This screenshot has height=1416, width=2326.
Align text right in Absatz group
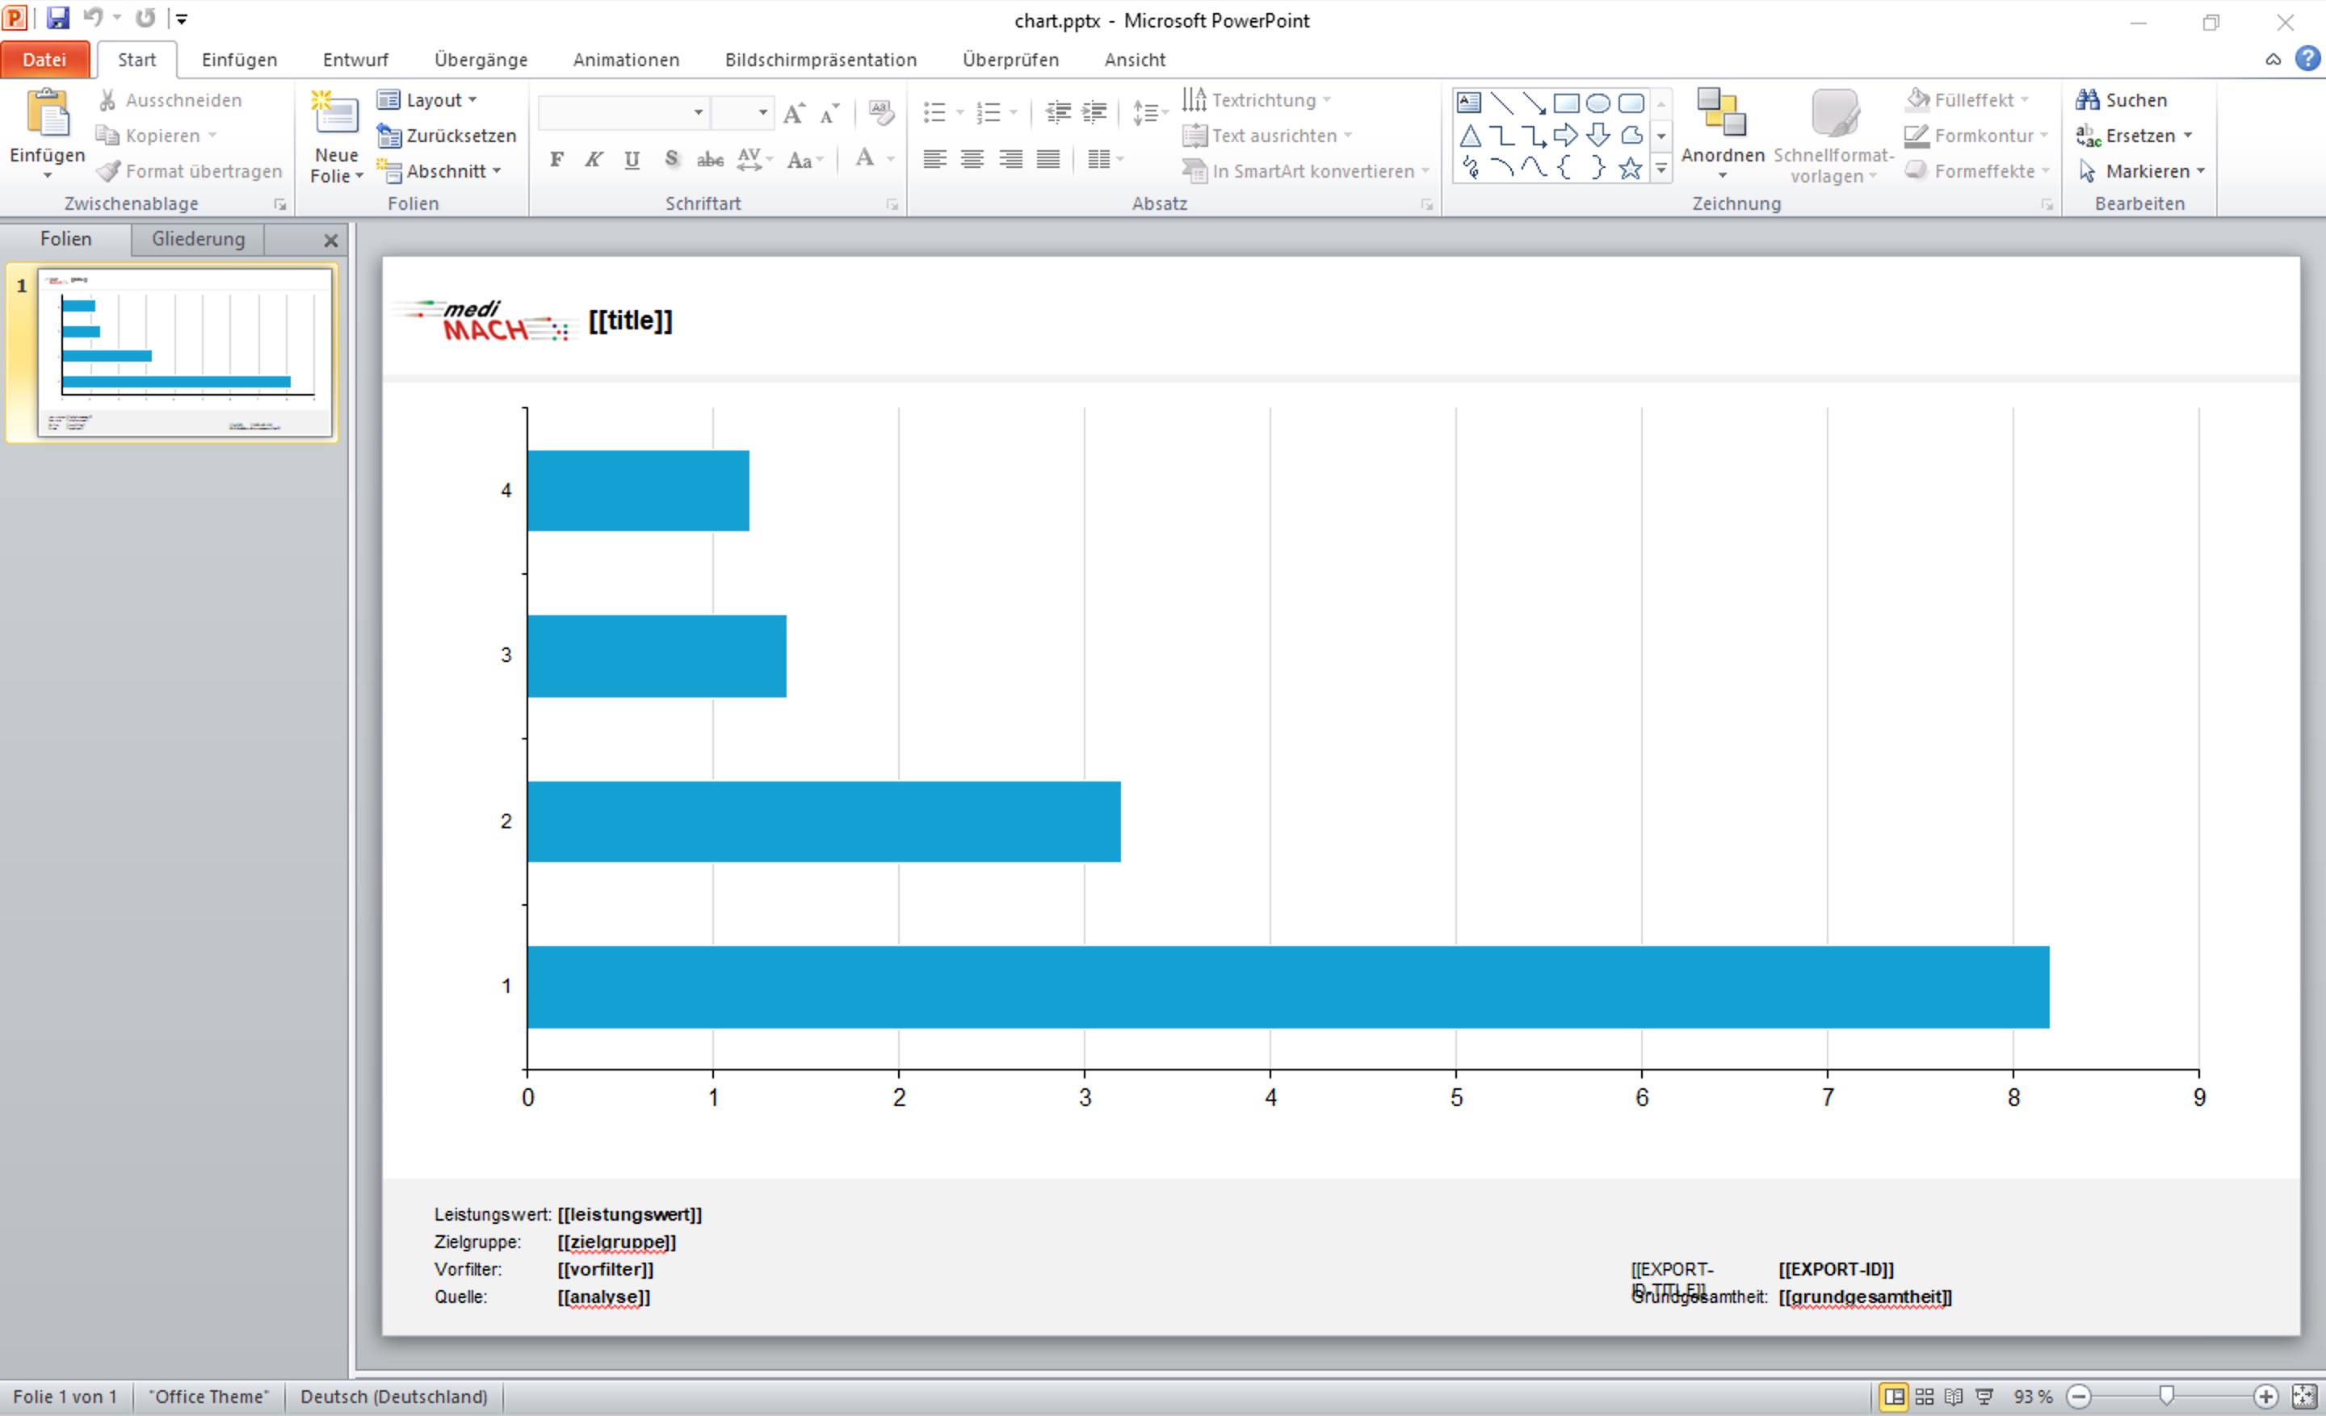pos(1010,159)
